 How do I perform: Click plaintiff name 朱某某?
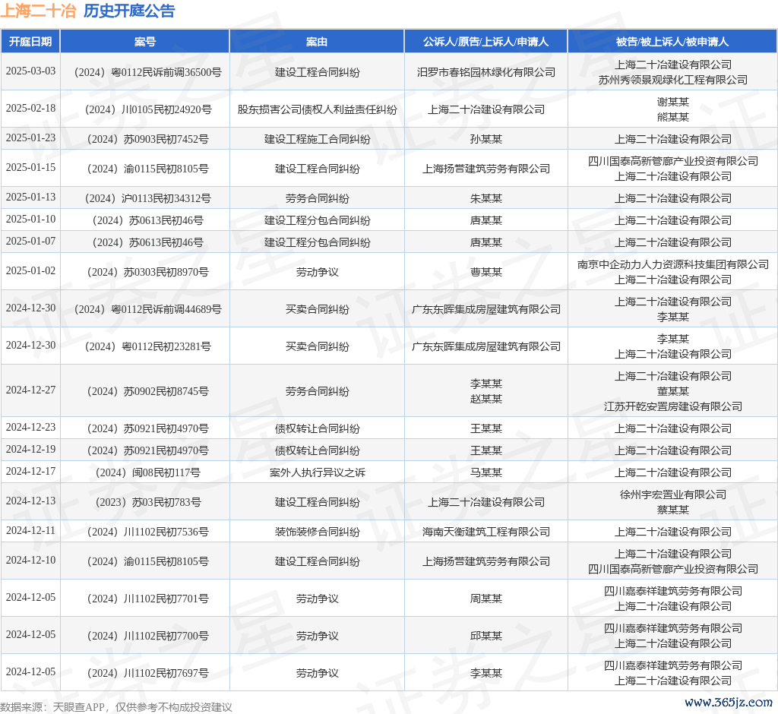tap(485, 199)
